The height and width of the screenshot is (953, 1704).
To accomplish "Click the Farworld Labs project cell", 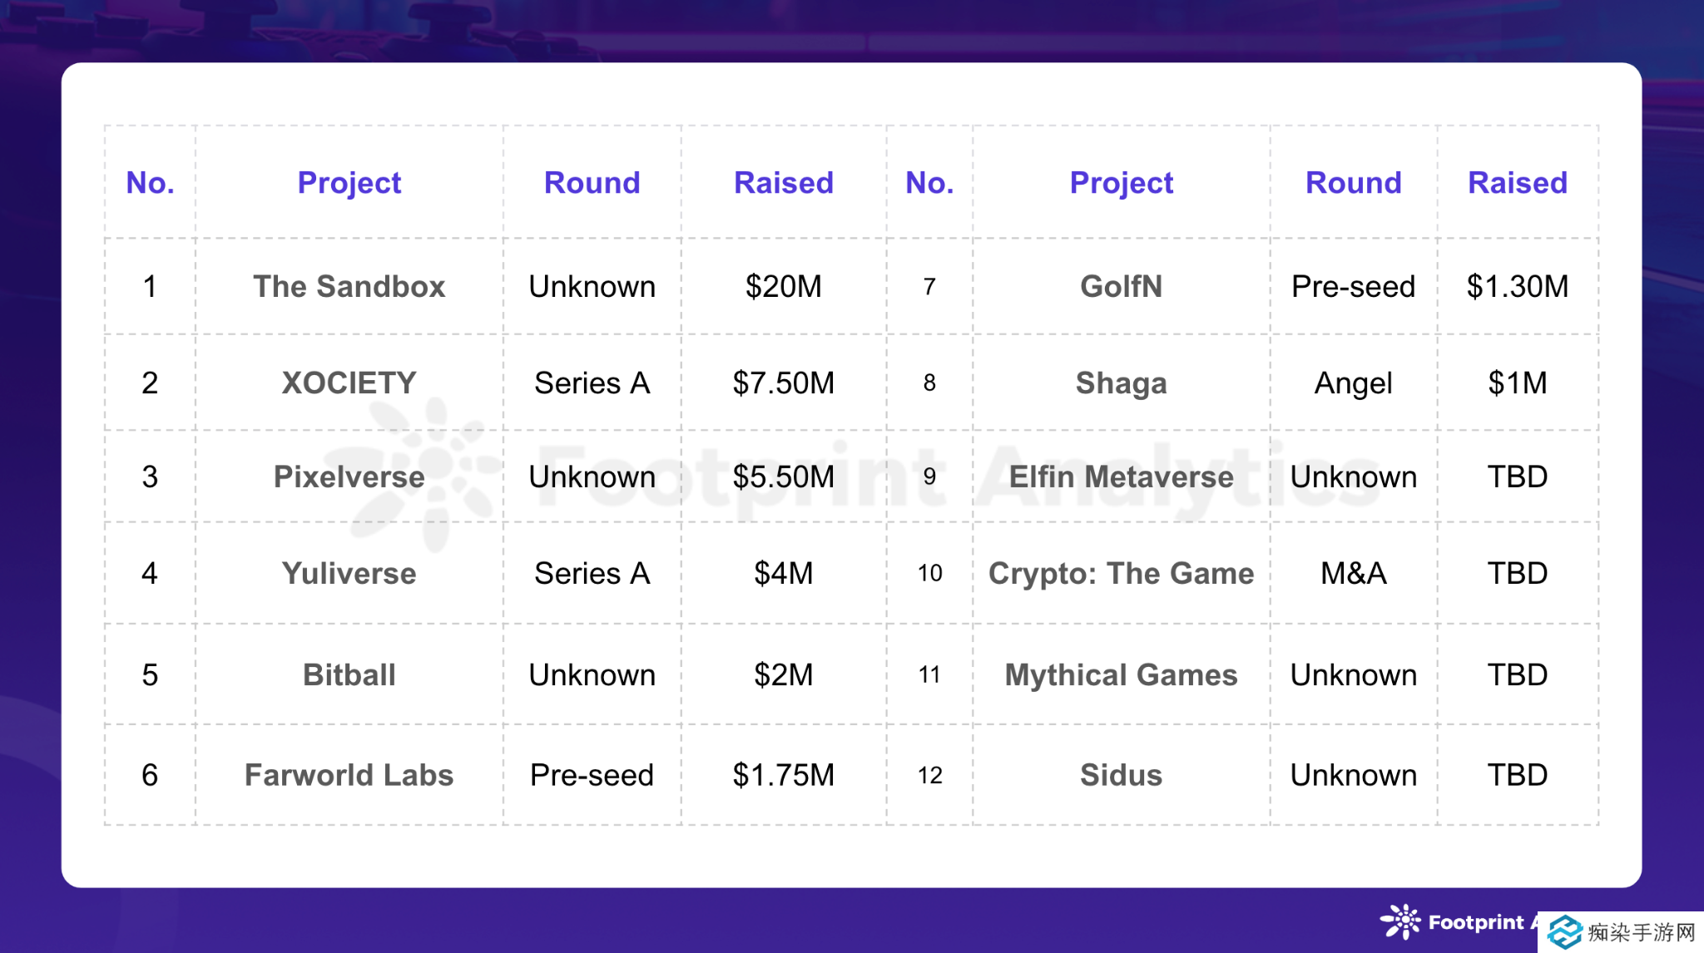I will (x=349, y=776).
